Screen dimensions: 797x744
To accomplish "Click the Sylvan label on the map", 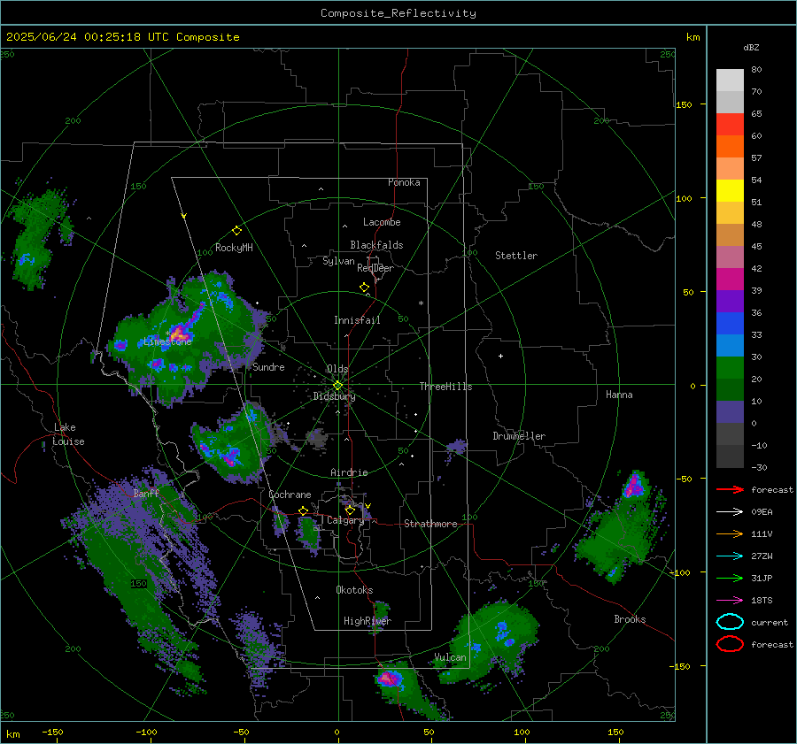I will (x=338, y=261).
